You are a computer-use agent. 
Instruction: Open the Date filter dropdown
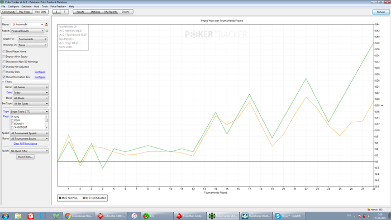31,93
